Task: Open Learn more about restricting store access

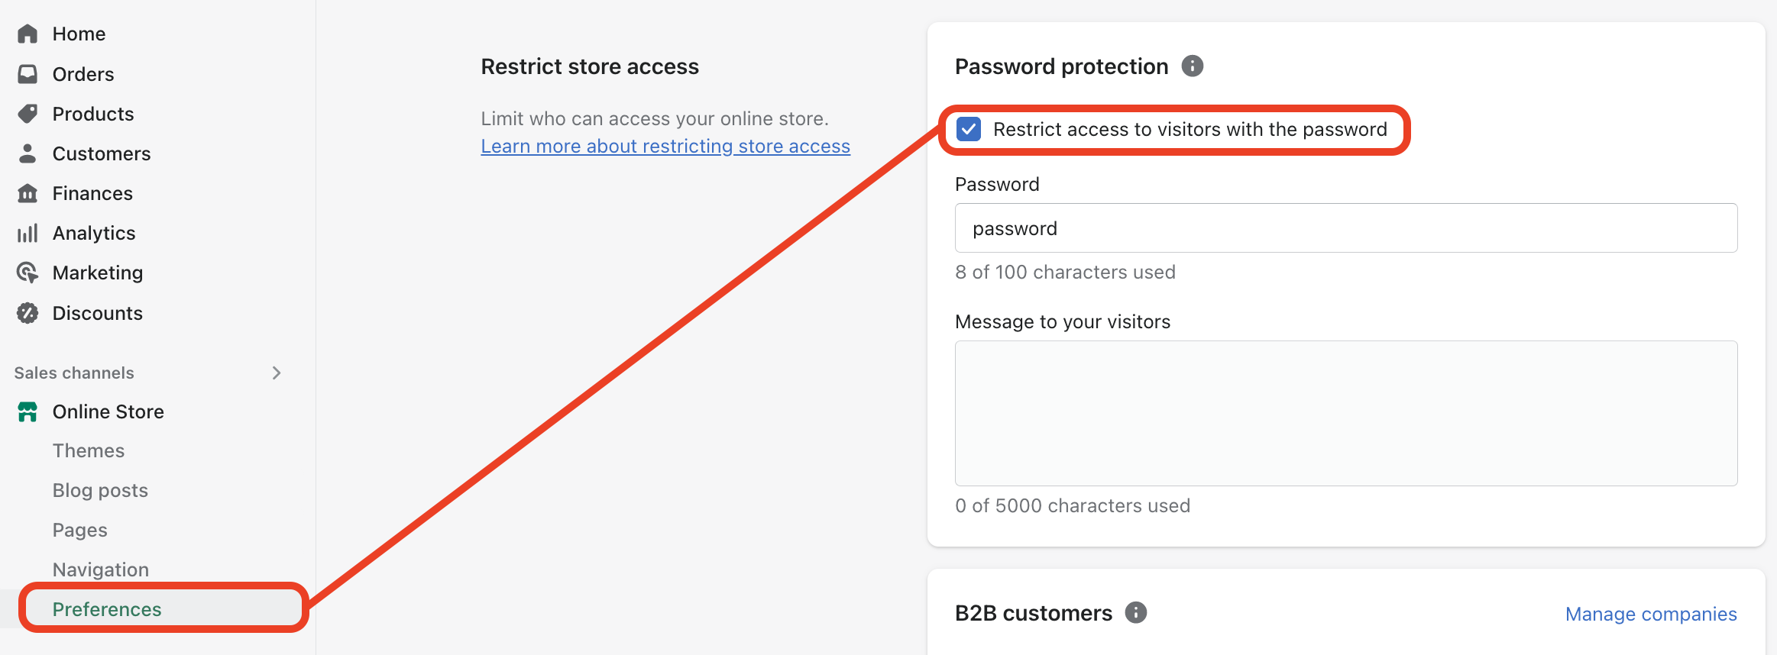Action: [665, 146]
